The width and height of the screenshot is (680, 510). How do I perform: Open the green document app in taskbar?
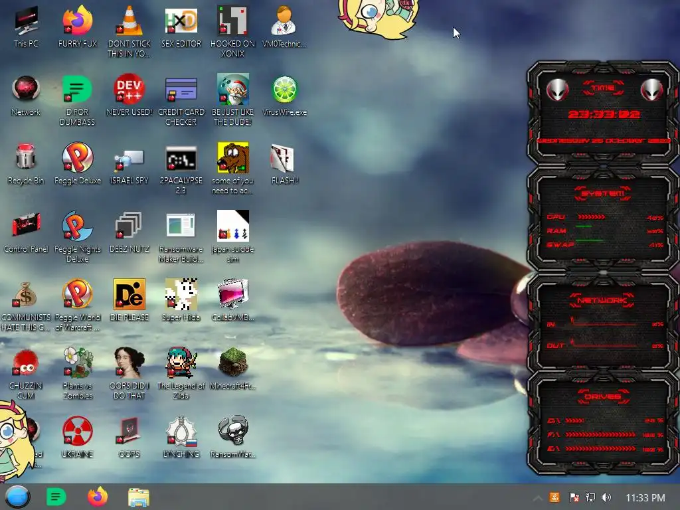(x=56, y=497)
